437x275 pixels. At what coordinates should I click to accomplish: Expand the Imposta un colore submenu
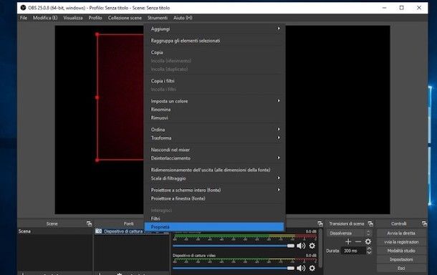(215, 101)
